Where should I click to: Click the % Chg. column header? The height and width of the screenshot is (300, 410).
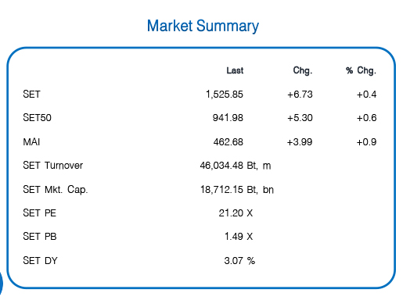point(361,70)
